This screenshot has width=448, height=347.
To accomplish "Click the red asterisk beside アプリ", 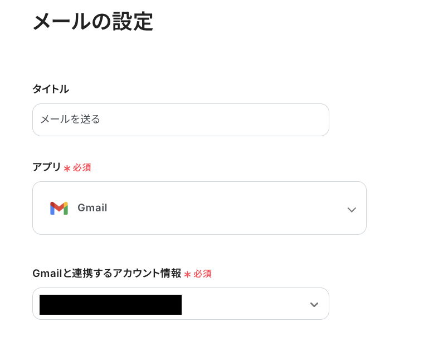I will tap(67, 168).
